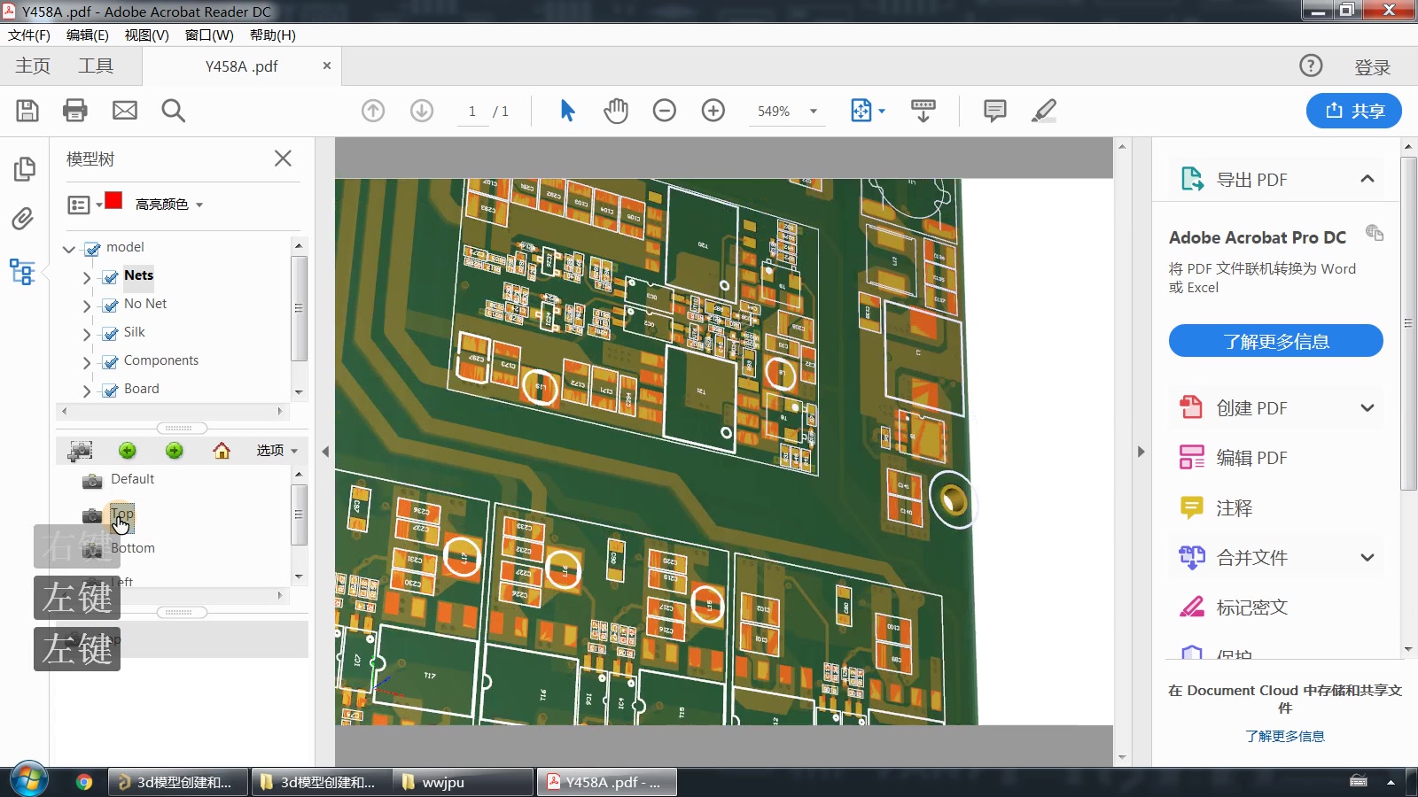Choose the Selection arrow tool
The image size is (1418, 797).
(568, 111)
